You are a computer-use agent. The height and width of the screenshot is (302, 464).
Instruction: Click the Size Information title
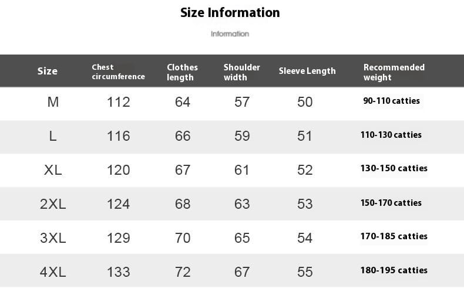tap(230, 13)
